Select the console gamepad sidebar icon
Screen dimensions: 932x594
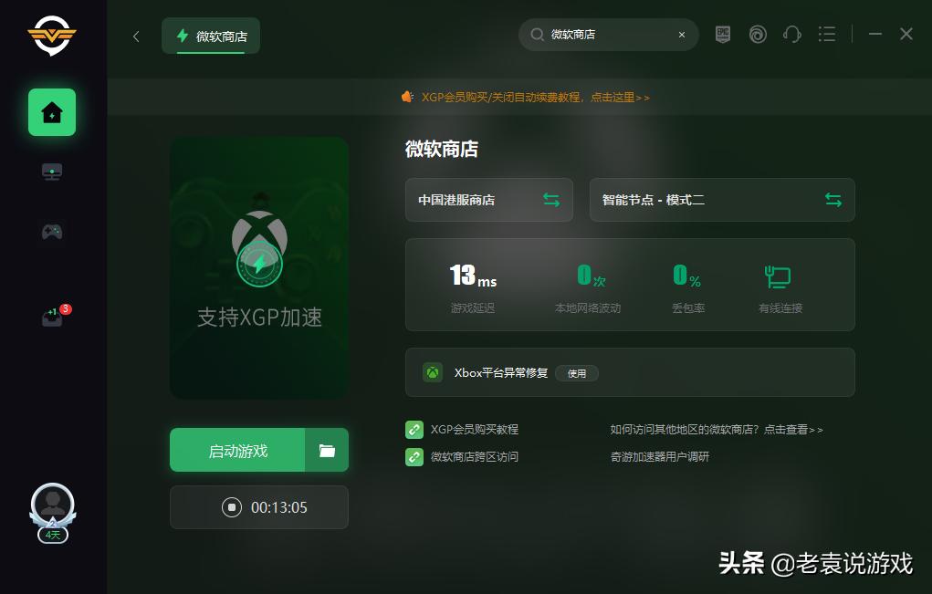pyautogui.click(x=51, y=232)
